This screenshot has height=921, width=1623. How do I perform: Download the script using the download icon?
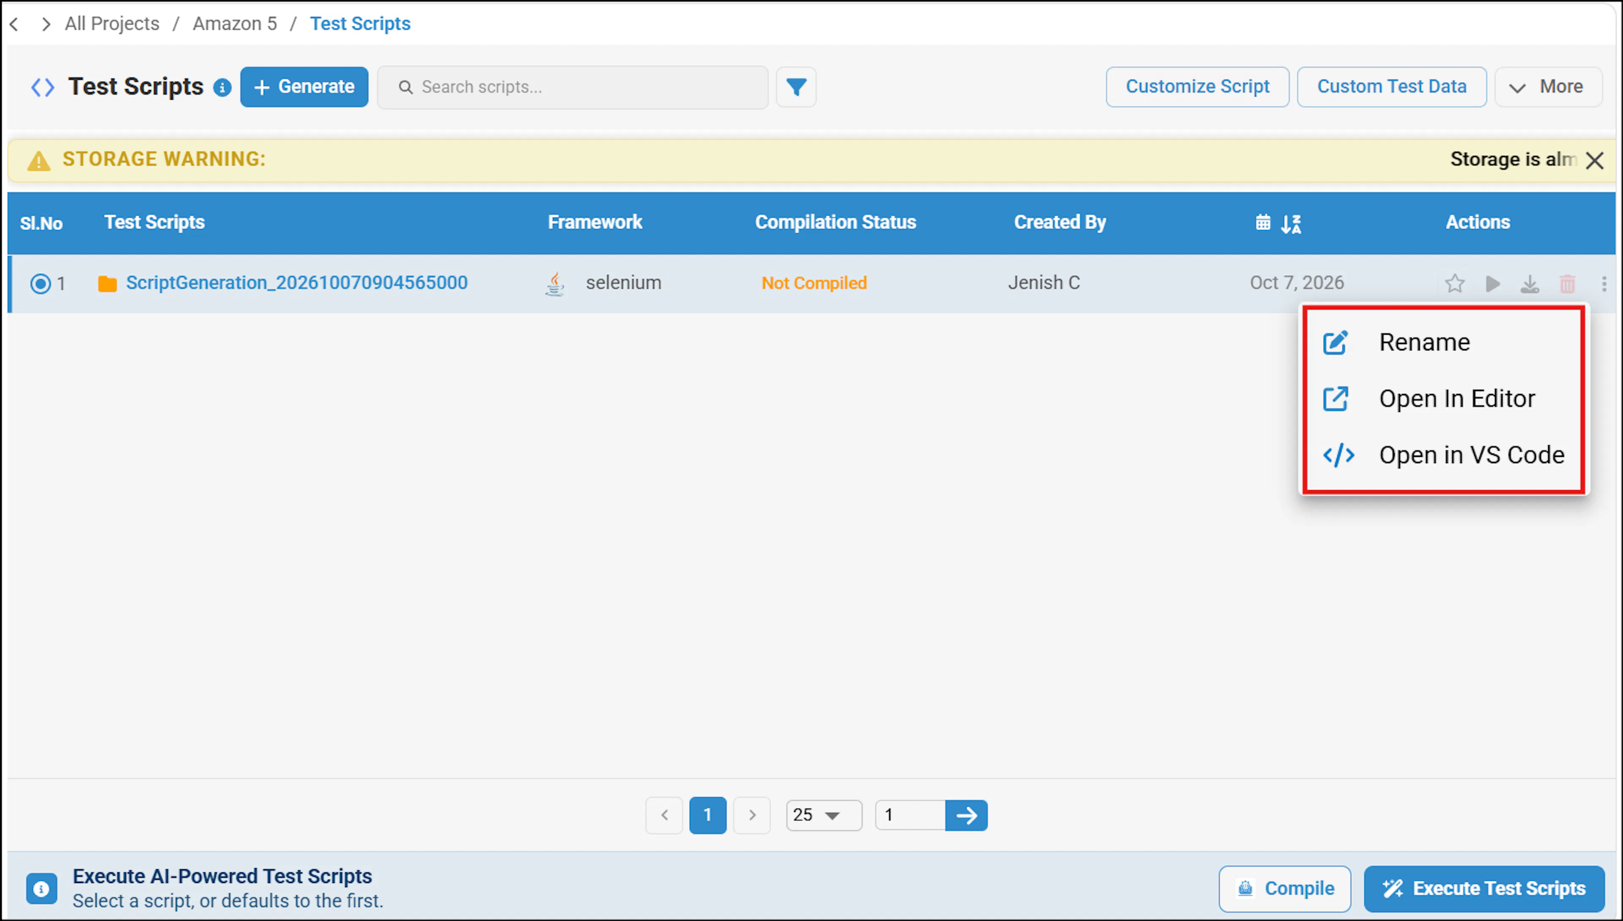(1530, 283)
